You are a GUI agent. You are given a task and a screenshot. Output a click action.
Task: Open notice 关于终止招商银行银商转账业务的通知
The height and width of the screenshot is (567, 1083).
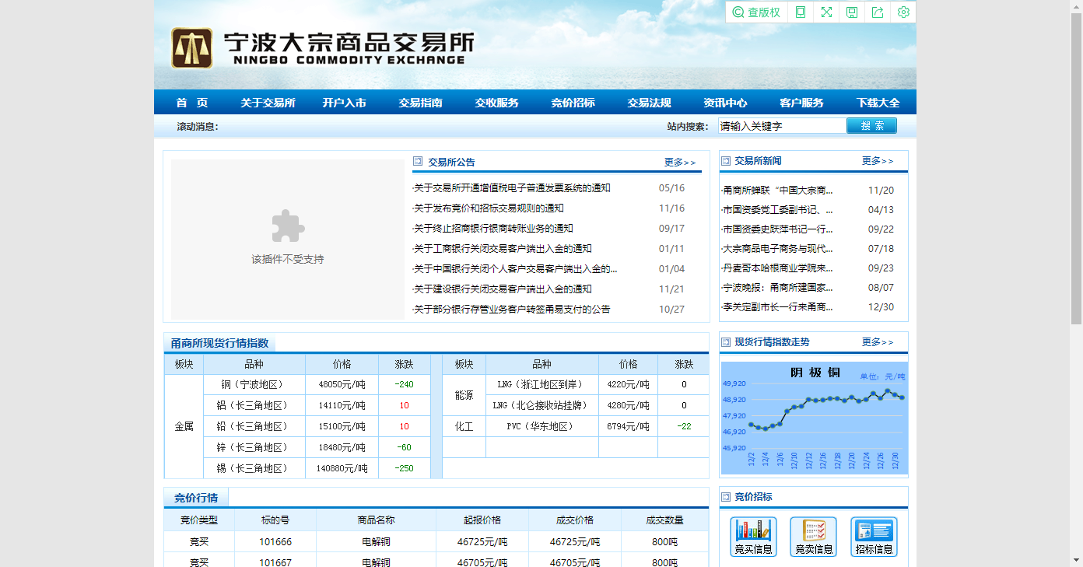pyautogui.click(x=493, y=229)
